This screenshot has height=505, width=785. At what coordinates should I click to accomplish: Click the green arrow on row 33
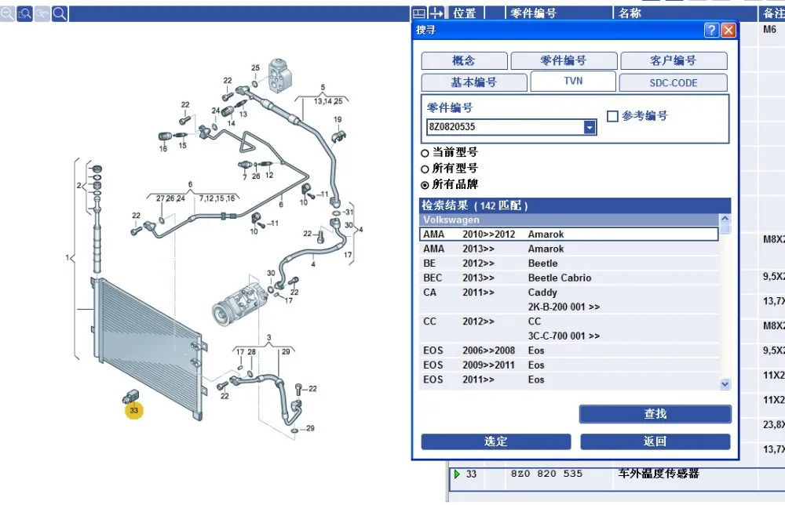point(457,474)
